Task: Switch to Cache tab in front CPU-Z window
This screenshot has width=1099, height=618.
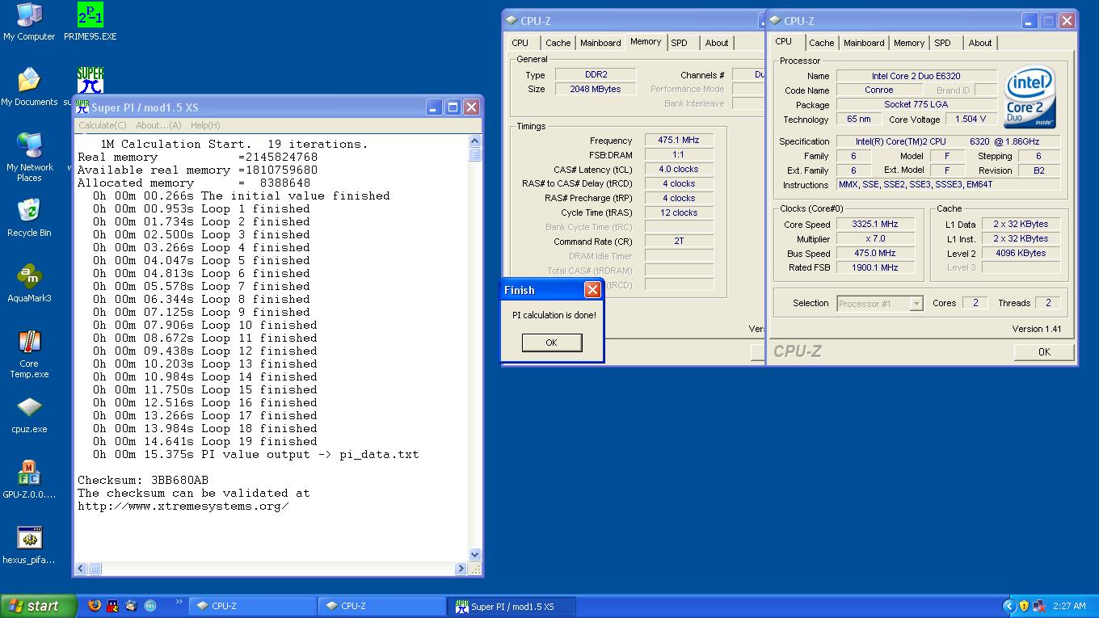Action: [x=821, y=43]
